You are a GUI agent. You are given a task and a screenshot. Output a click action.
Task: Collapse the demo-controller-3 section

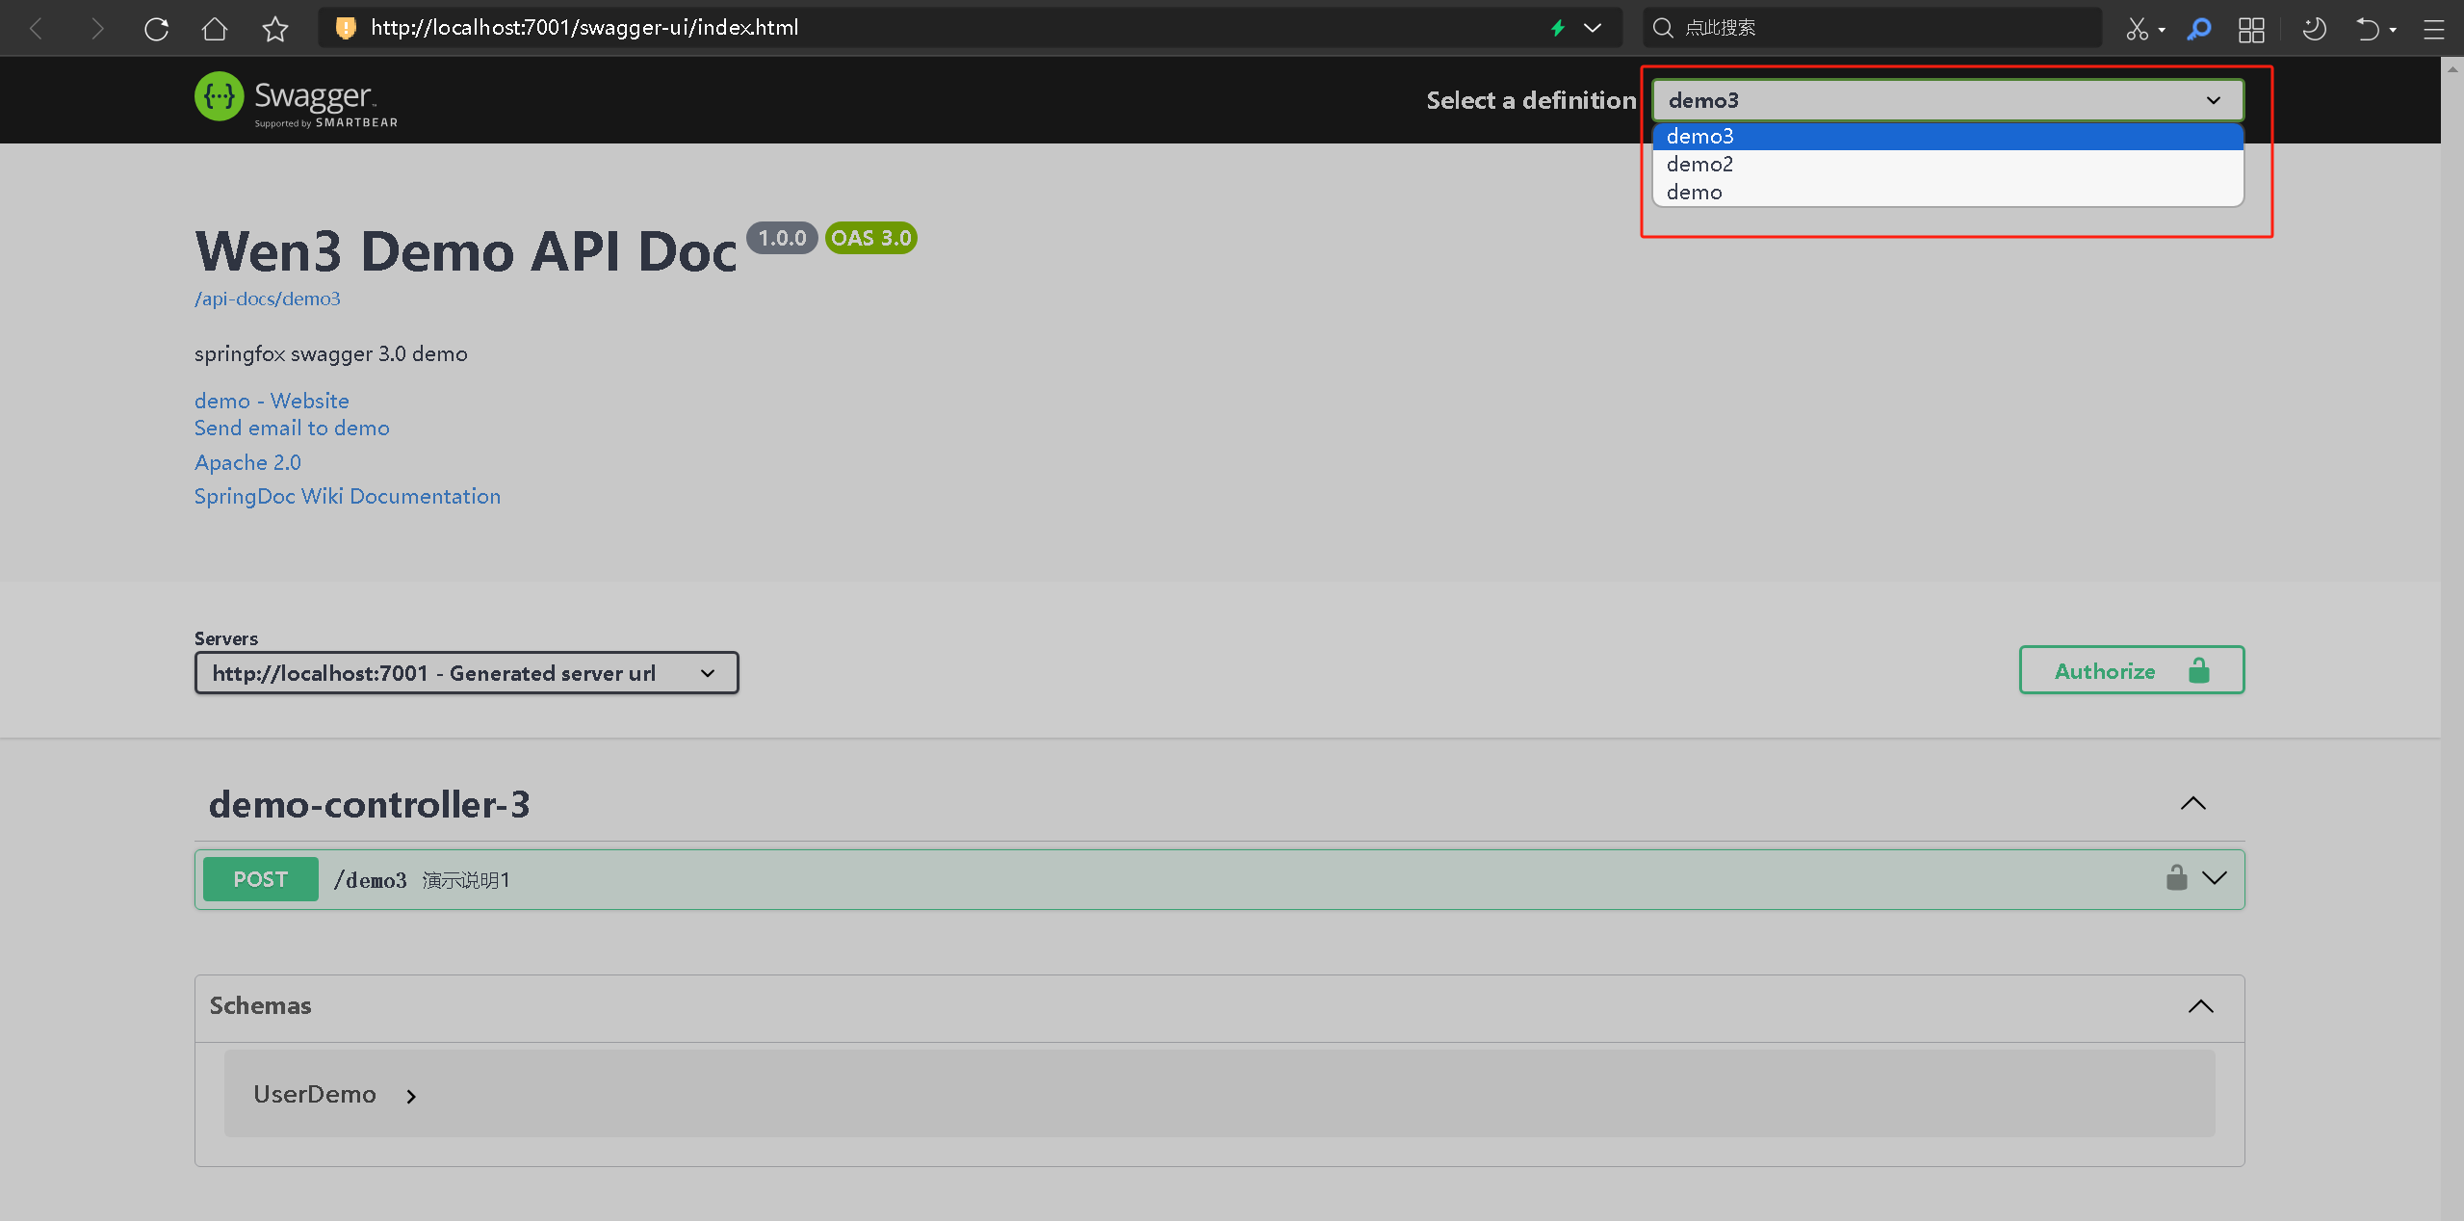click(2192, 804)
